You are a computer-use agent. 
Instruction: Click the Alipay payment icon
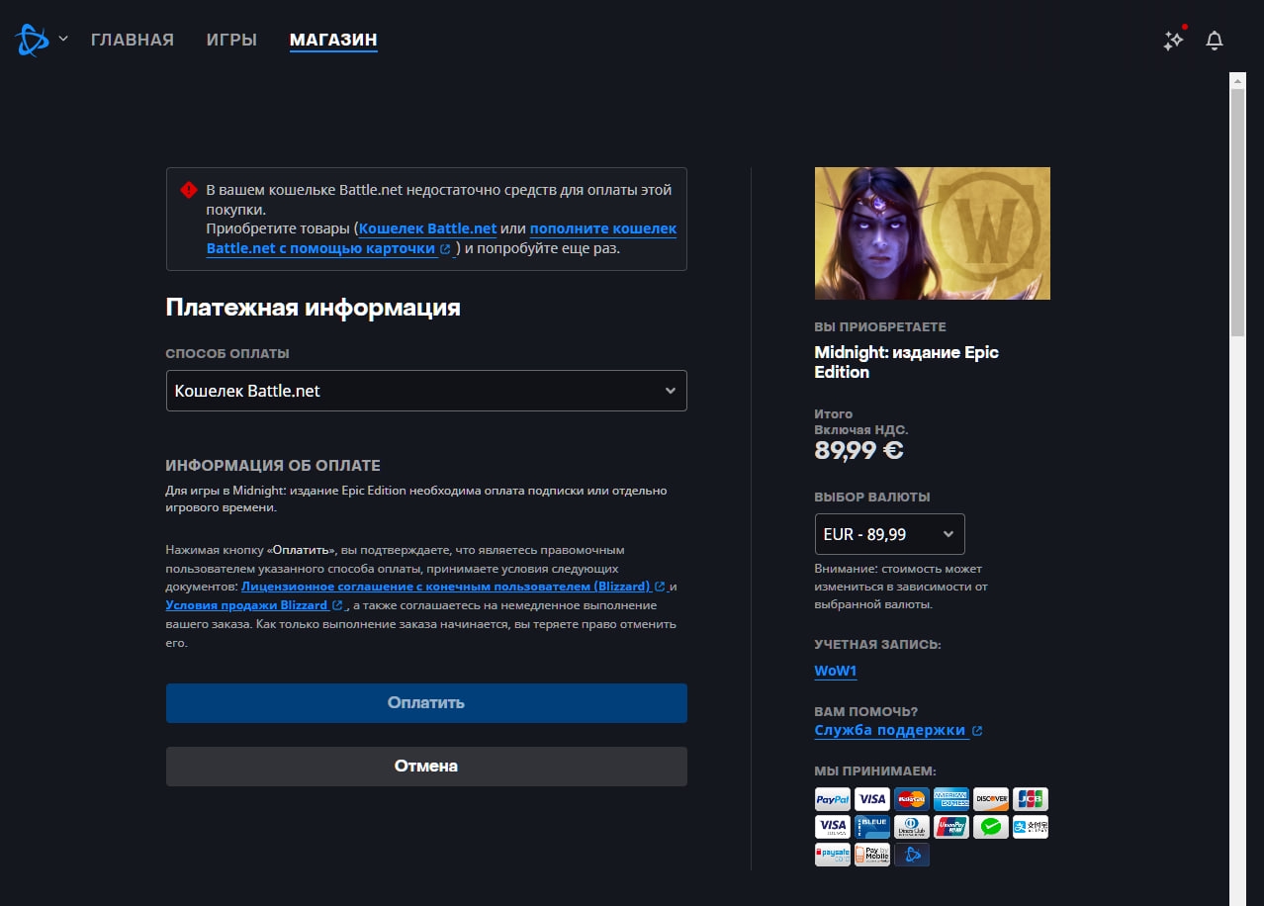click(x=1031, y=827)
